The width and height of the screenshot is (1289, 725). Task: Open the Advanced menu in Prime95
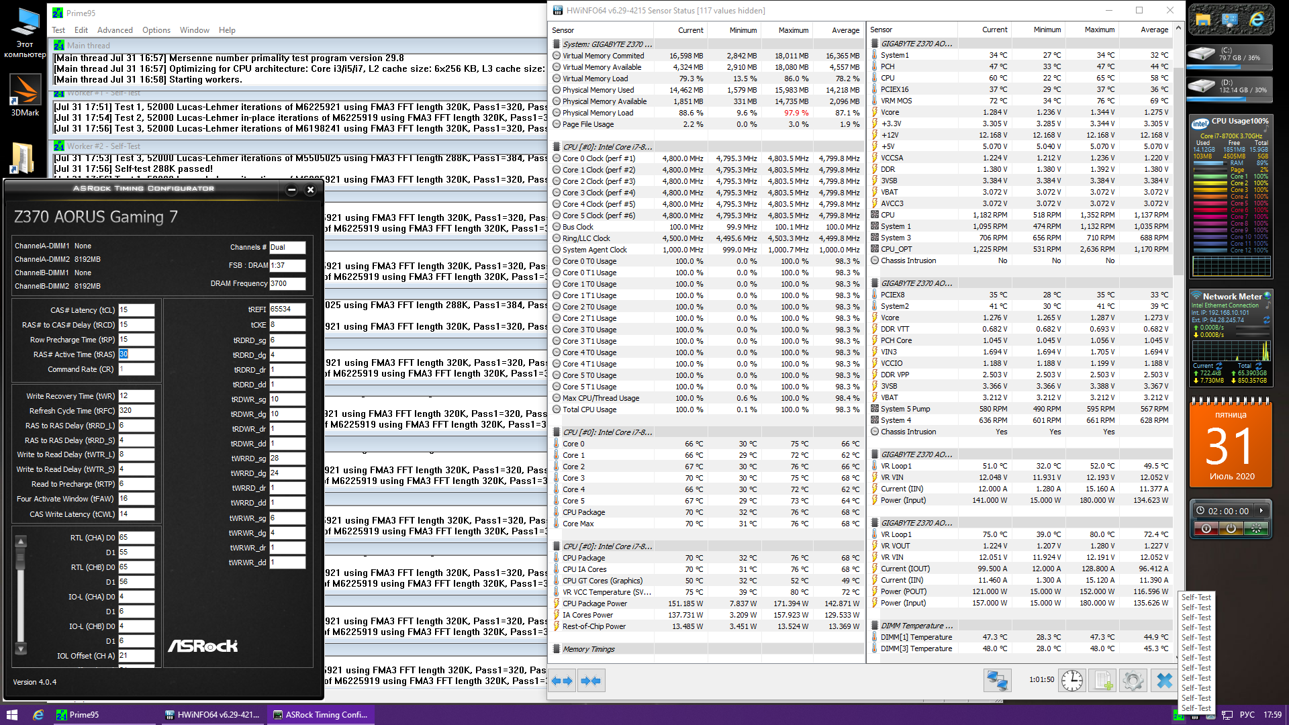(x=115, y=30)
